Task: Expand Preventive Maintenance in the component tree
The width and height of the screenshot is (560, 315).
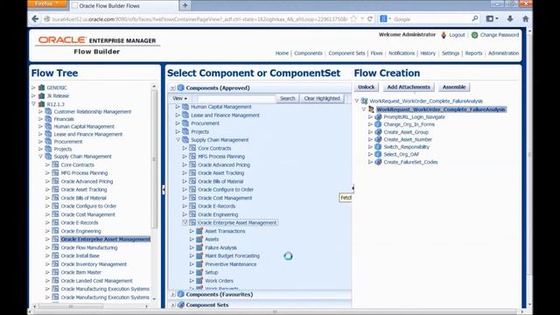Action: tap(192, 264)
